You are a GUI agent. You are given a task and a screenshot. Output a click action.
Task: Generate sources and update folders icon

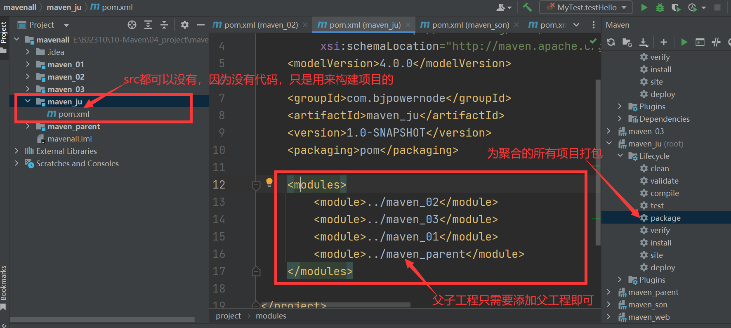627,42
